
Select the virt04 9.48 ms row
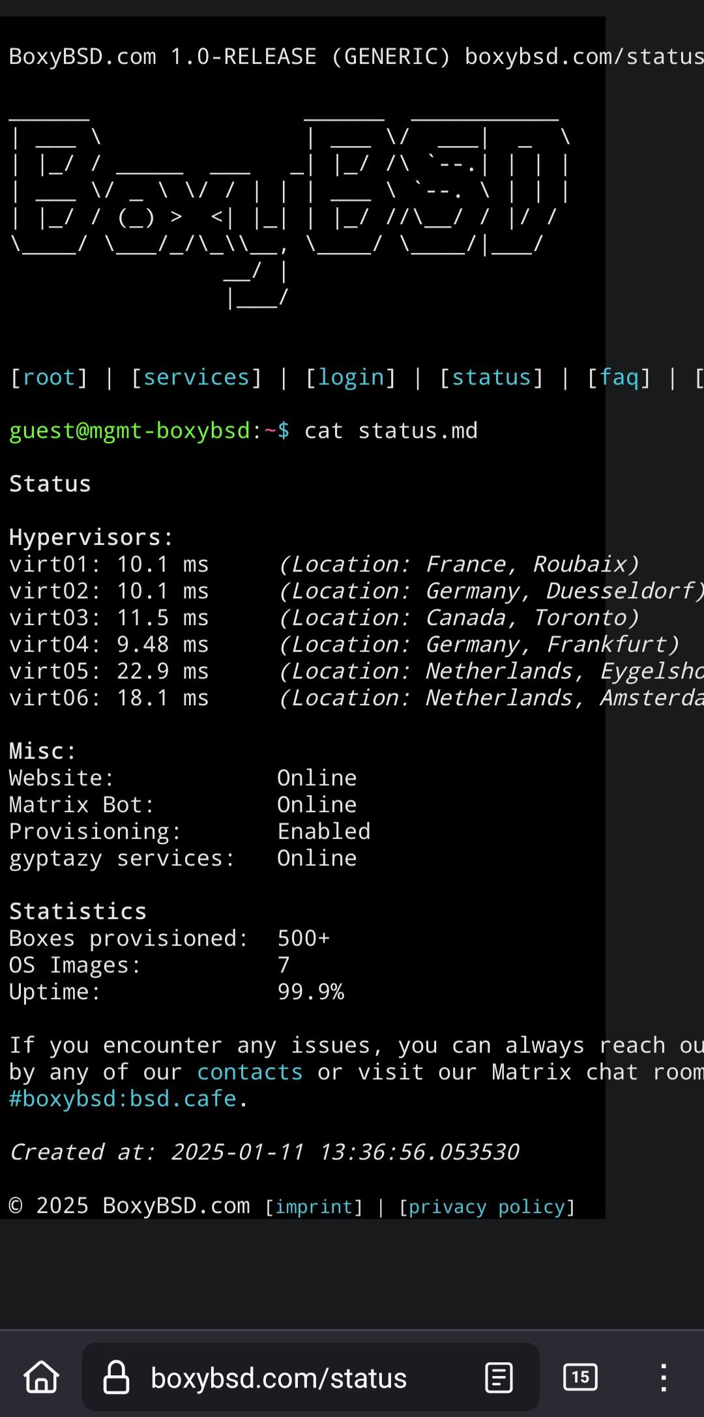(x=345, y=645)
